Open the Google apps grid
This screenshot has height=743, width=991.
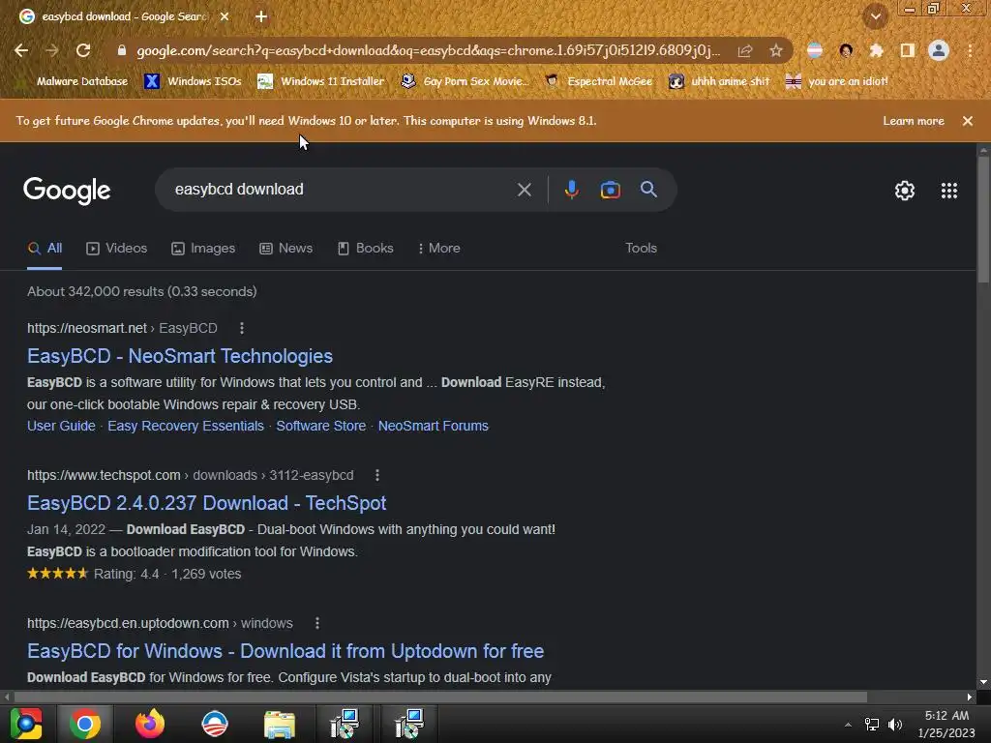(948, 191)
